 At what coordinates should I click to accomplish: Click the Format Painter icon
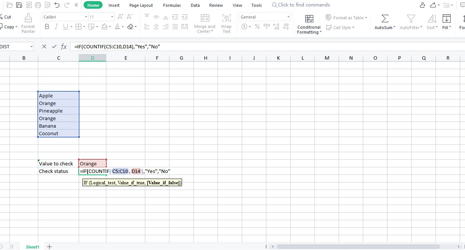(28, 23)
